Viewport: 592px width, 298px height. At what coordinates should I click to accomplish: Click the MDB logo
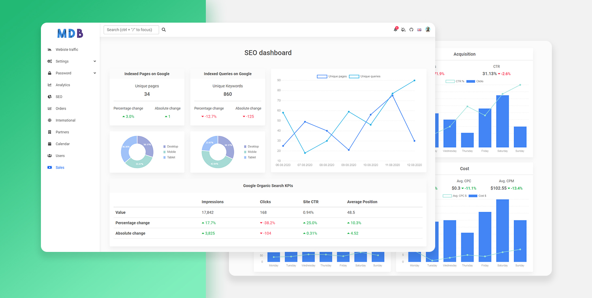[x=70, y=34]
